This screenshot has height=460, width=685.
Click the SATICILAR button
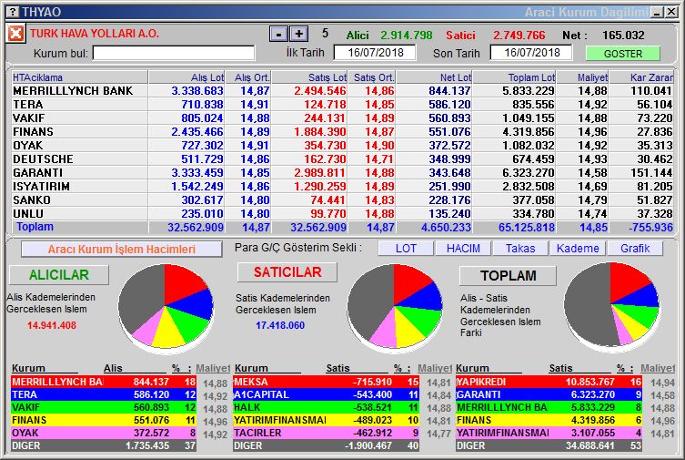coord(287,272)
